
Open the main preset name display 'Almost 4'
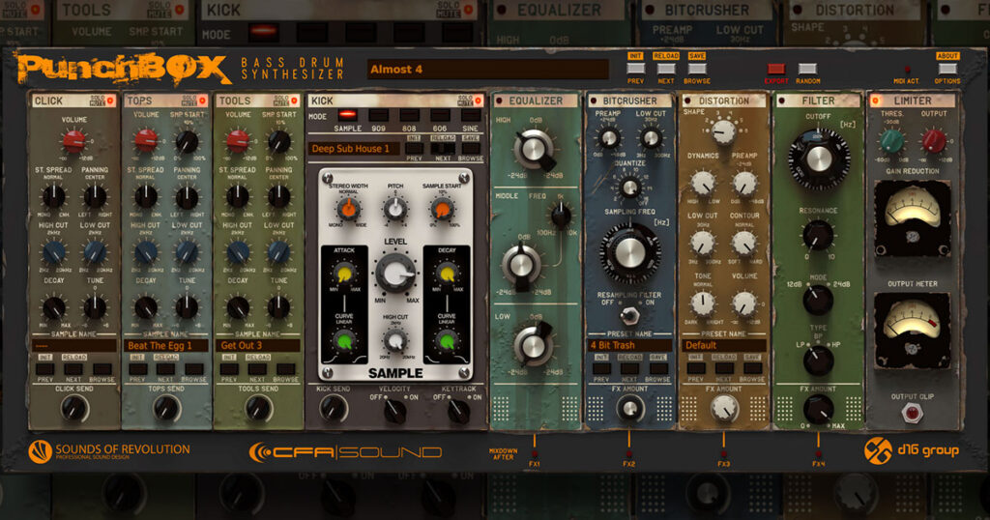(x=487, y=70)
